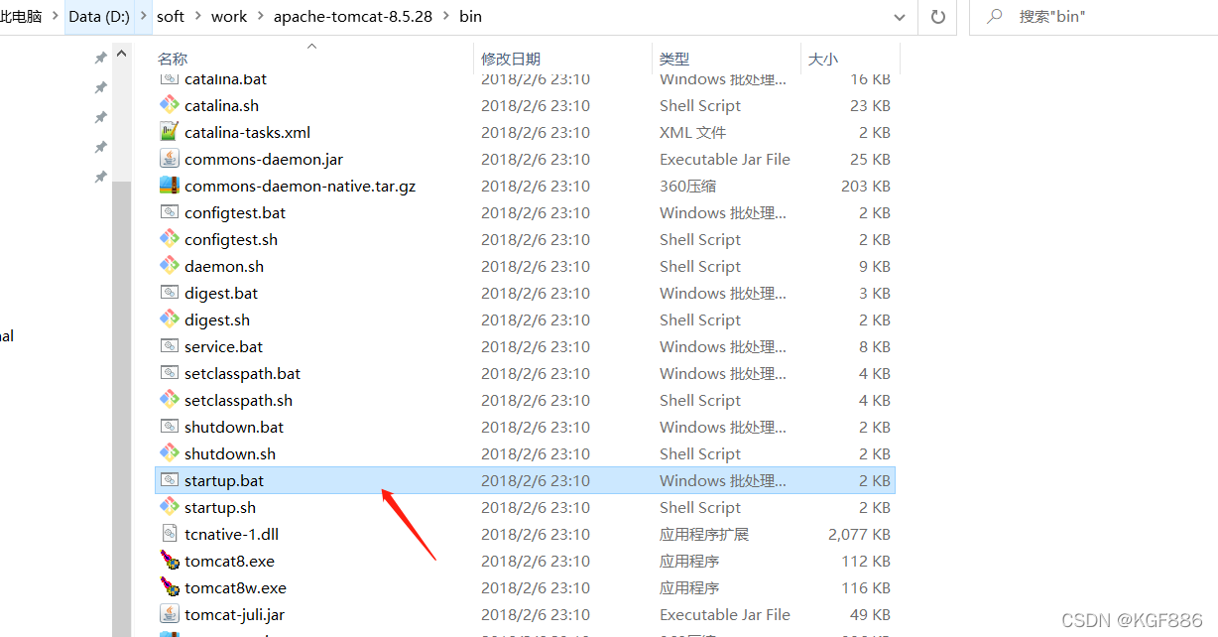Click the daemon.sh file icon

[169, 266]
